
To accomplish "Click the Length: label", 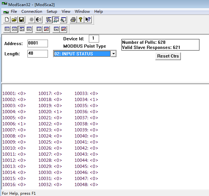I will (x=12, y=54).
